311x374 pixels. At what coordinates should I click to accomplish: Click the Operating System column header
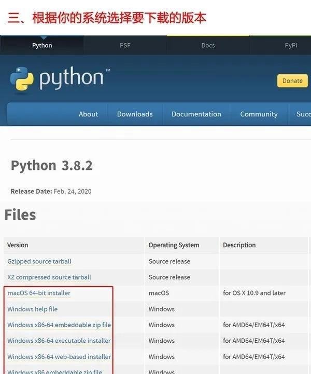click(x=174, y=245)
